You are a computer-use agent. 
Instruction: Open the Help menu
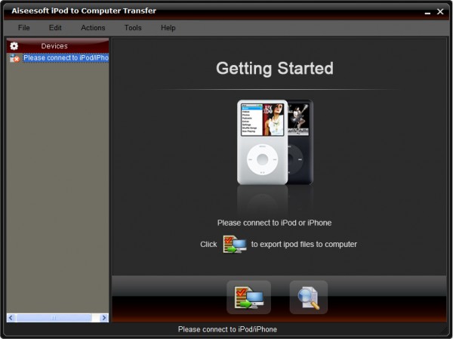168,28
